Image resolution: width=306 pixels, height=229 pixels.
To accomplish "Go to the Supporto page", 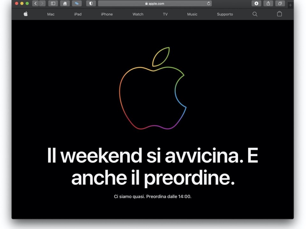I will (225, 14).
